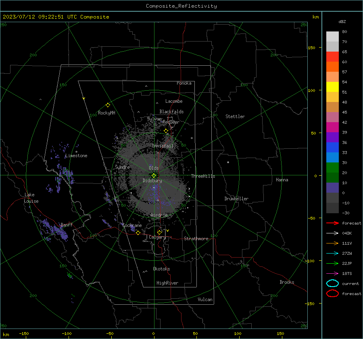Viewport: 363px width, 339px height.
Task: Click the Cochrane label
Action: point(132,225)
